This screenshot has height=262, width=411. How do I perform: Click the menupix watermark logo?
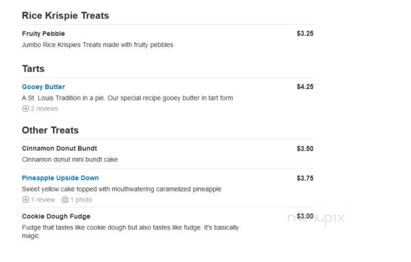coord(316,218)
